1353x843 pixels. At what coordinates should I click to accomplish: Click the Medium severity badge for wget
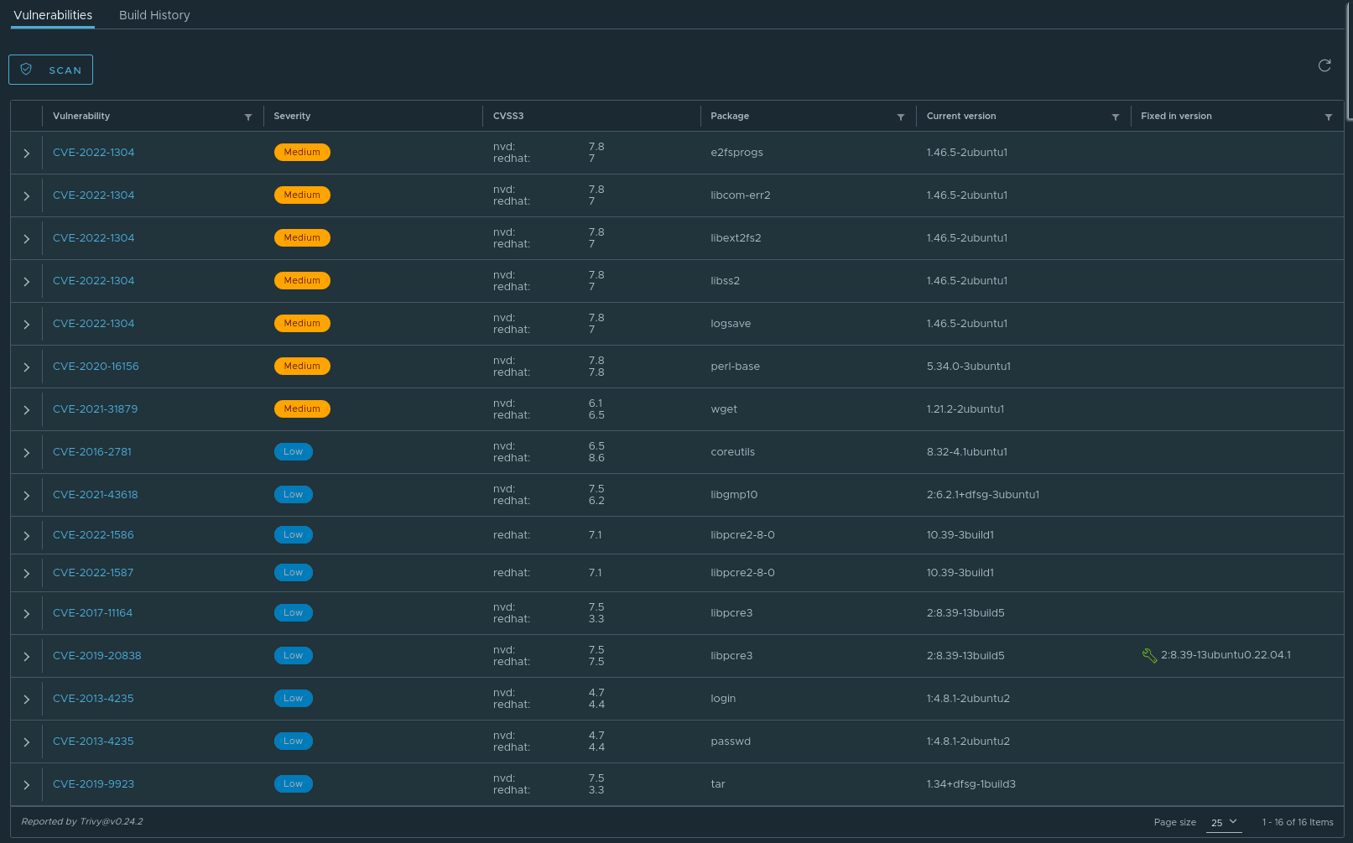coord(302,409)
